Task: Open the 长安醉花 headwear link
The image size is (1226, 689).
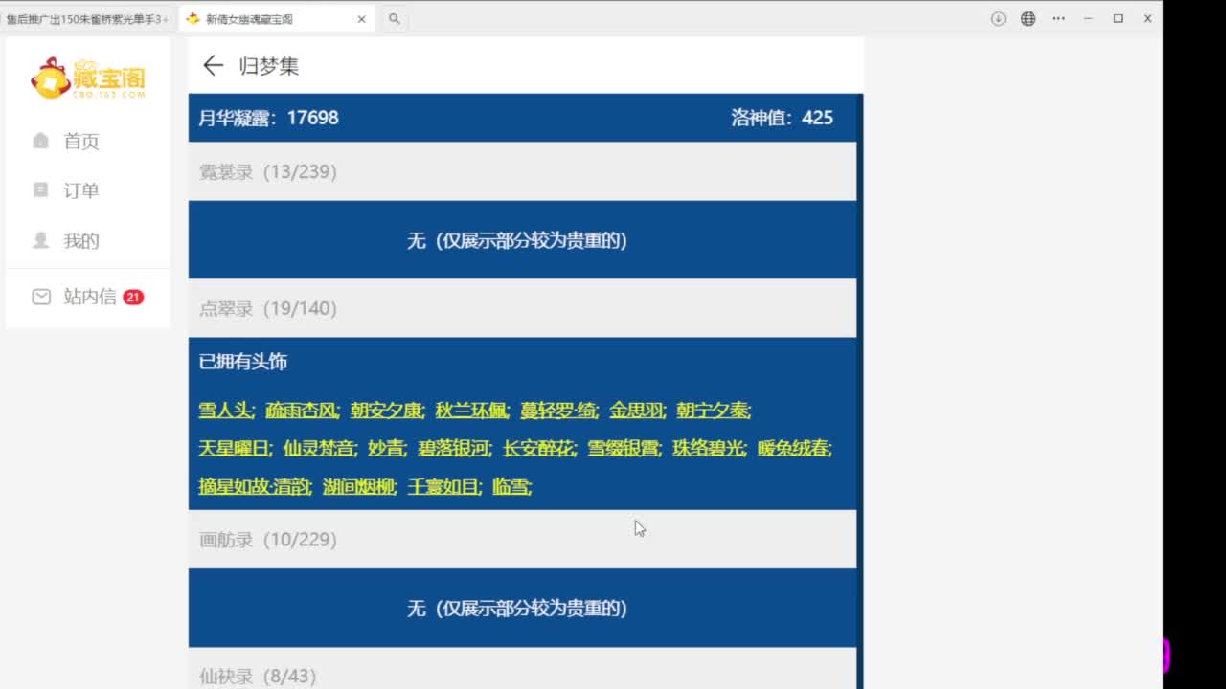Action: [x=539, y=448]
